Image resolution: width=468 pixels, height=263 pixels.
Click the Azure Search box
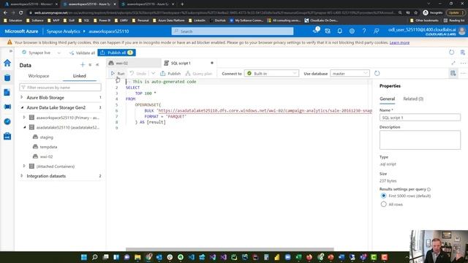point(233,31)
